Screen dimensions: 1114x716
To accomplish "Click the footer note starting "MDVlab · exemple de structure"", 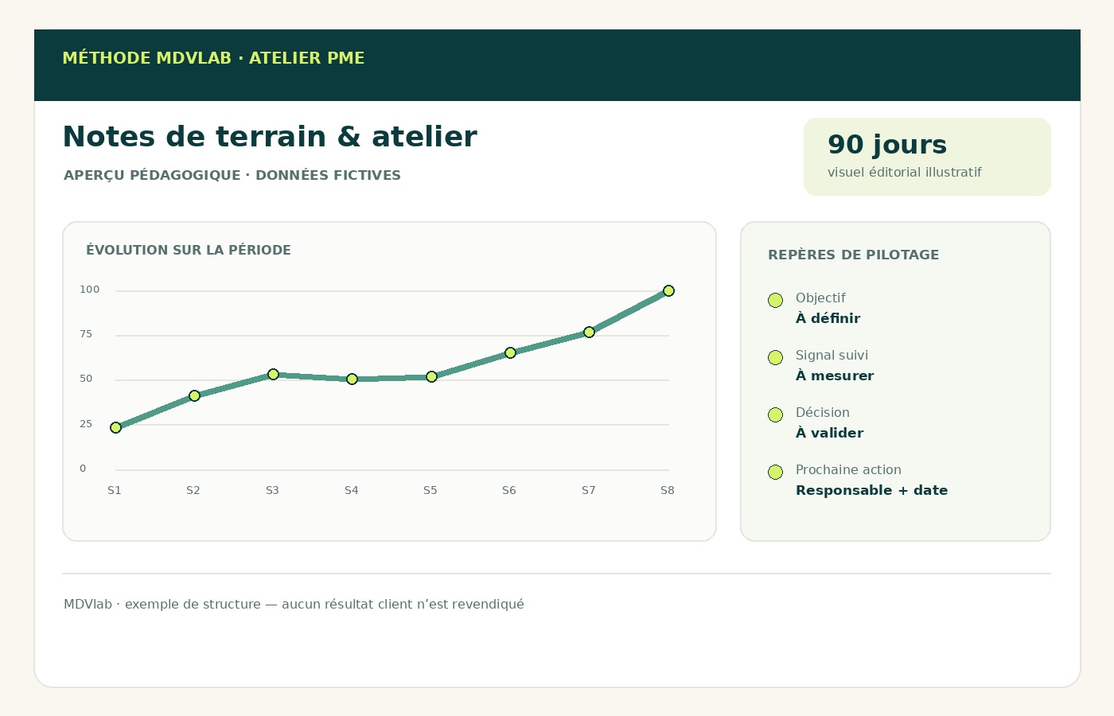I will [294, 604].
